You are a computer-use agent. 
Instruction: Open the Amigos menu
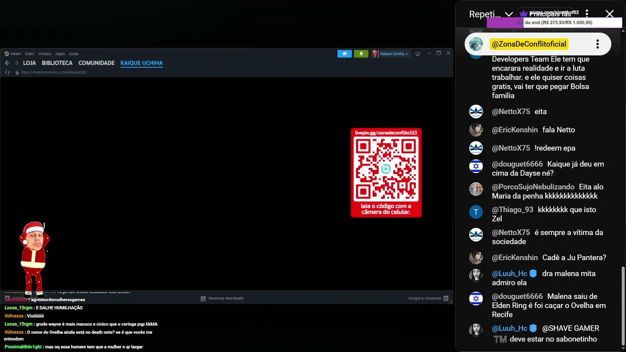tap(45, 54)
